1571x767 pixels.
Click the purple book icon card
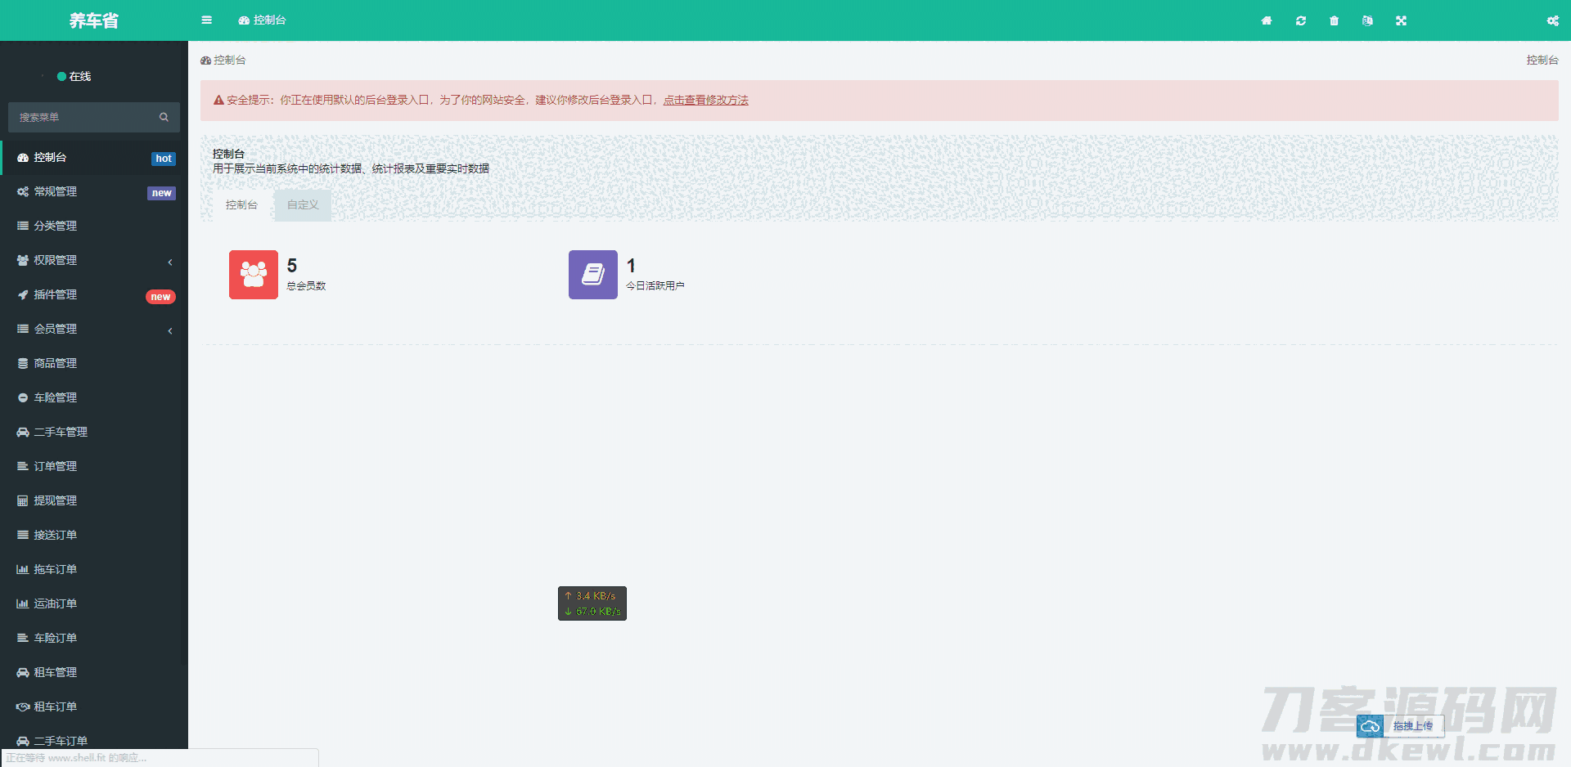coord(593,275)
